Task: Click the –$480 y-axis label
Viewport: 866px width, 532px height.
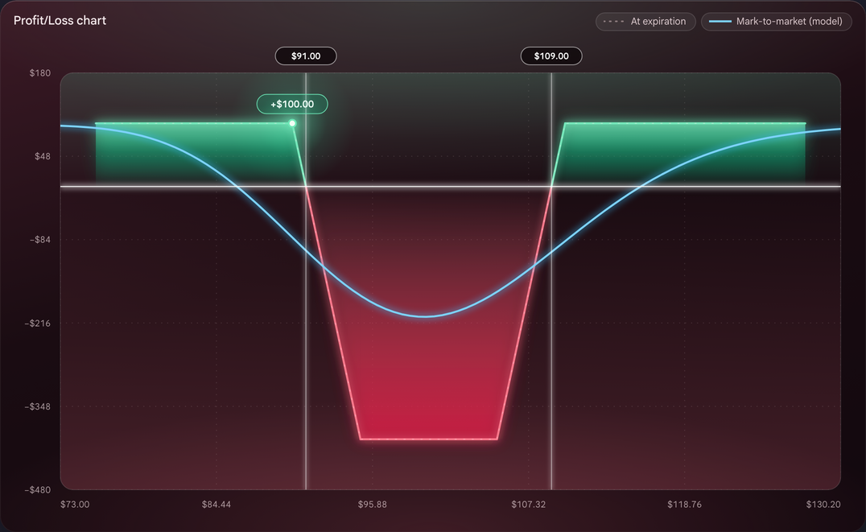Action: (38, 490)
